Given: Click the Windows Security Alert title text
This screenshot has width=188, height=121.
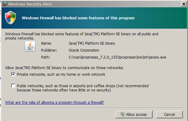Looking at the screenshot, I should (30, 4).
